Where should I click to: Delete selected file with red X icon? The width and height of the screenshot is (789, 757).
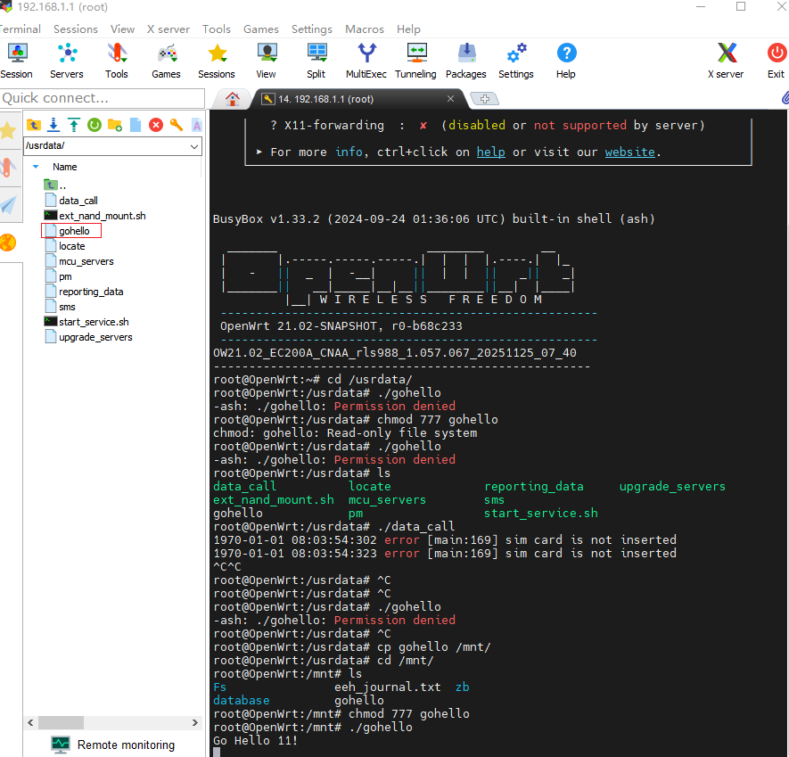156,125
